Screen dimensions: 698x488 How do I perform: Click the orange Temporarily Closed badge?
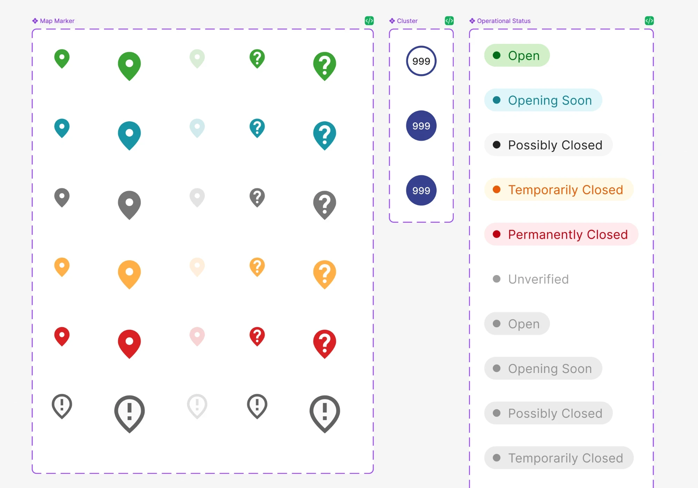[559, 190]
